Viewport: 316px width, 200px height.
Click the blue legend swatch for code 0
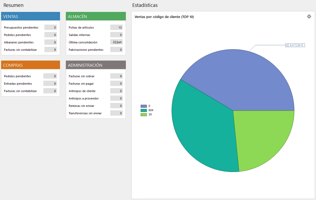point(144,106)
